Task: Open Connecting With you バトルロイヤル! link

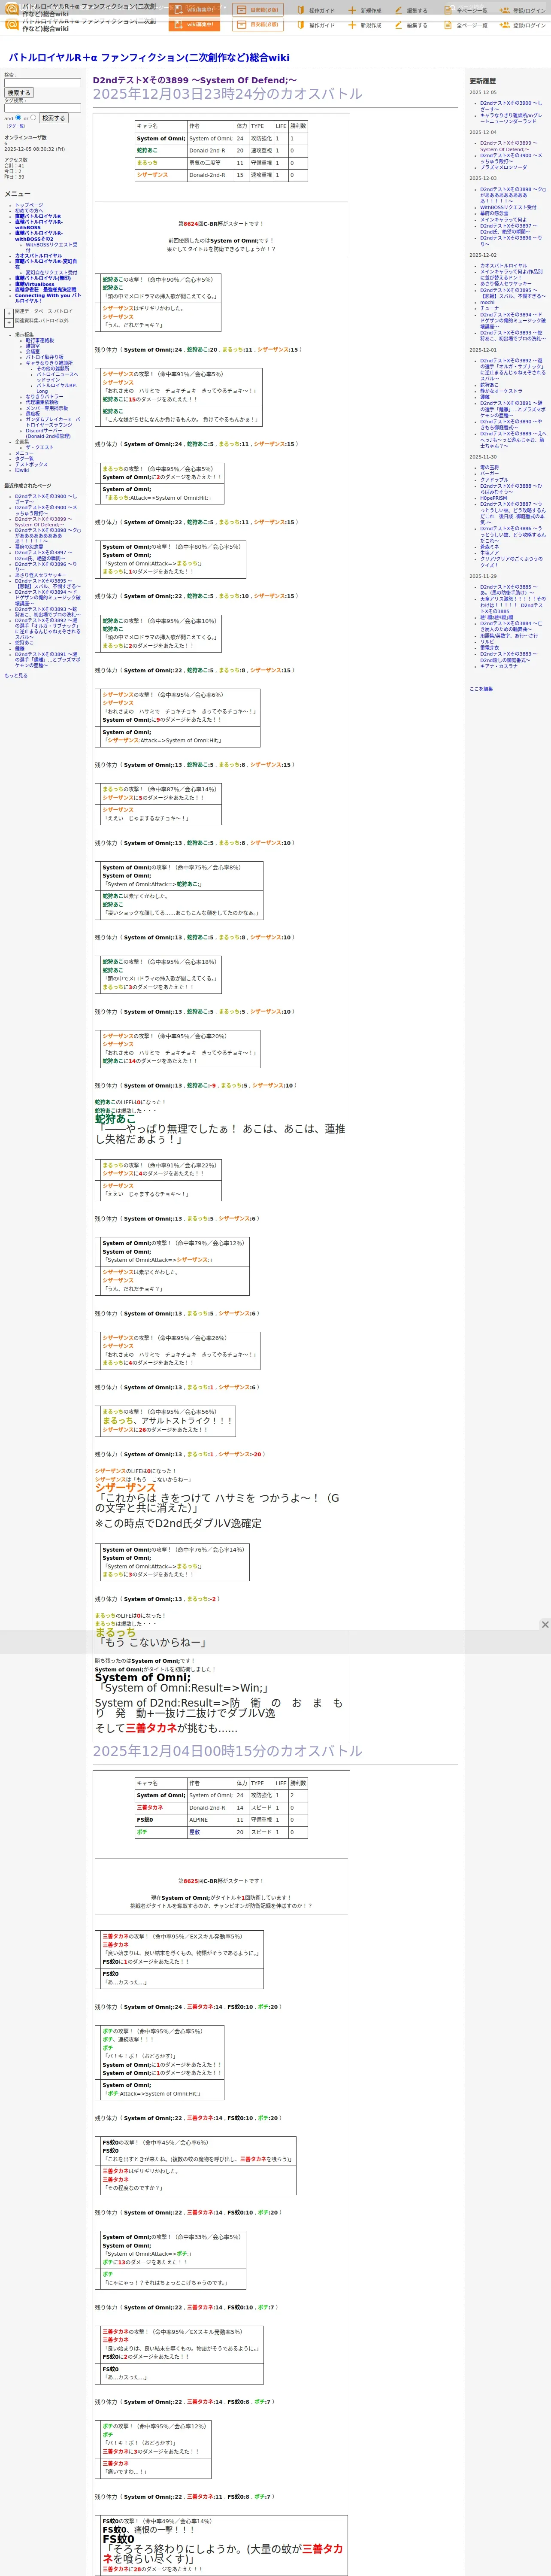Action: (x=48, y=298)
